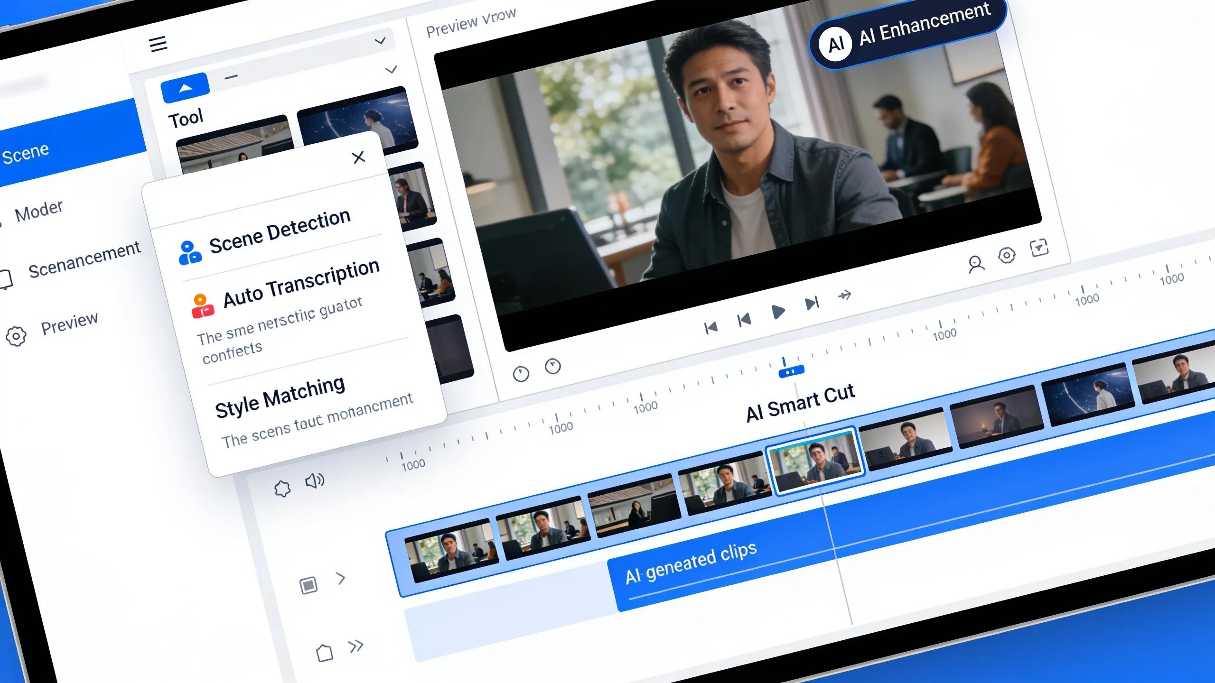Viewport: 1215px width, 683px height.
Task: Play the preview video
Action: click(x=777, y=312)
